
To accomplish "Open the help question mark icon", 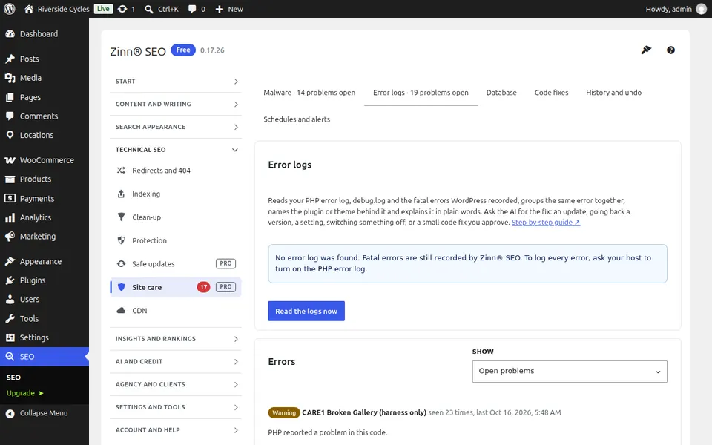I will (670, 50).
